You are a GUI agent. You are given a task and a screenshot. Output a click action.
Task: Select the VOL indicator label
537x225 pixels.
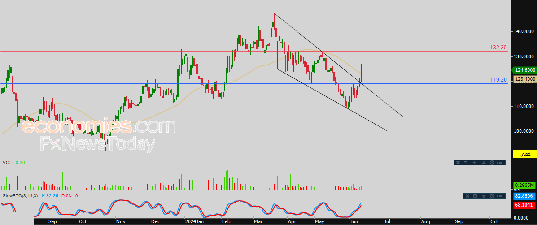pos(7,163)
